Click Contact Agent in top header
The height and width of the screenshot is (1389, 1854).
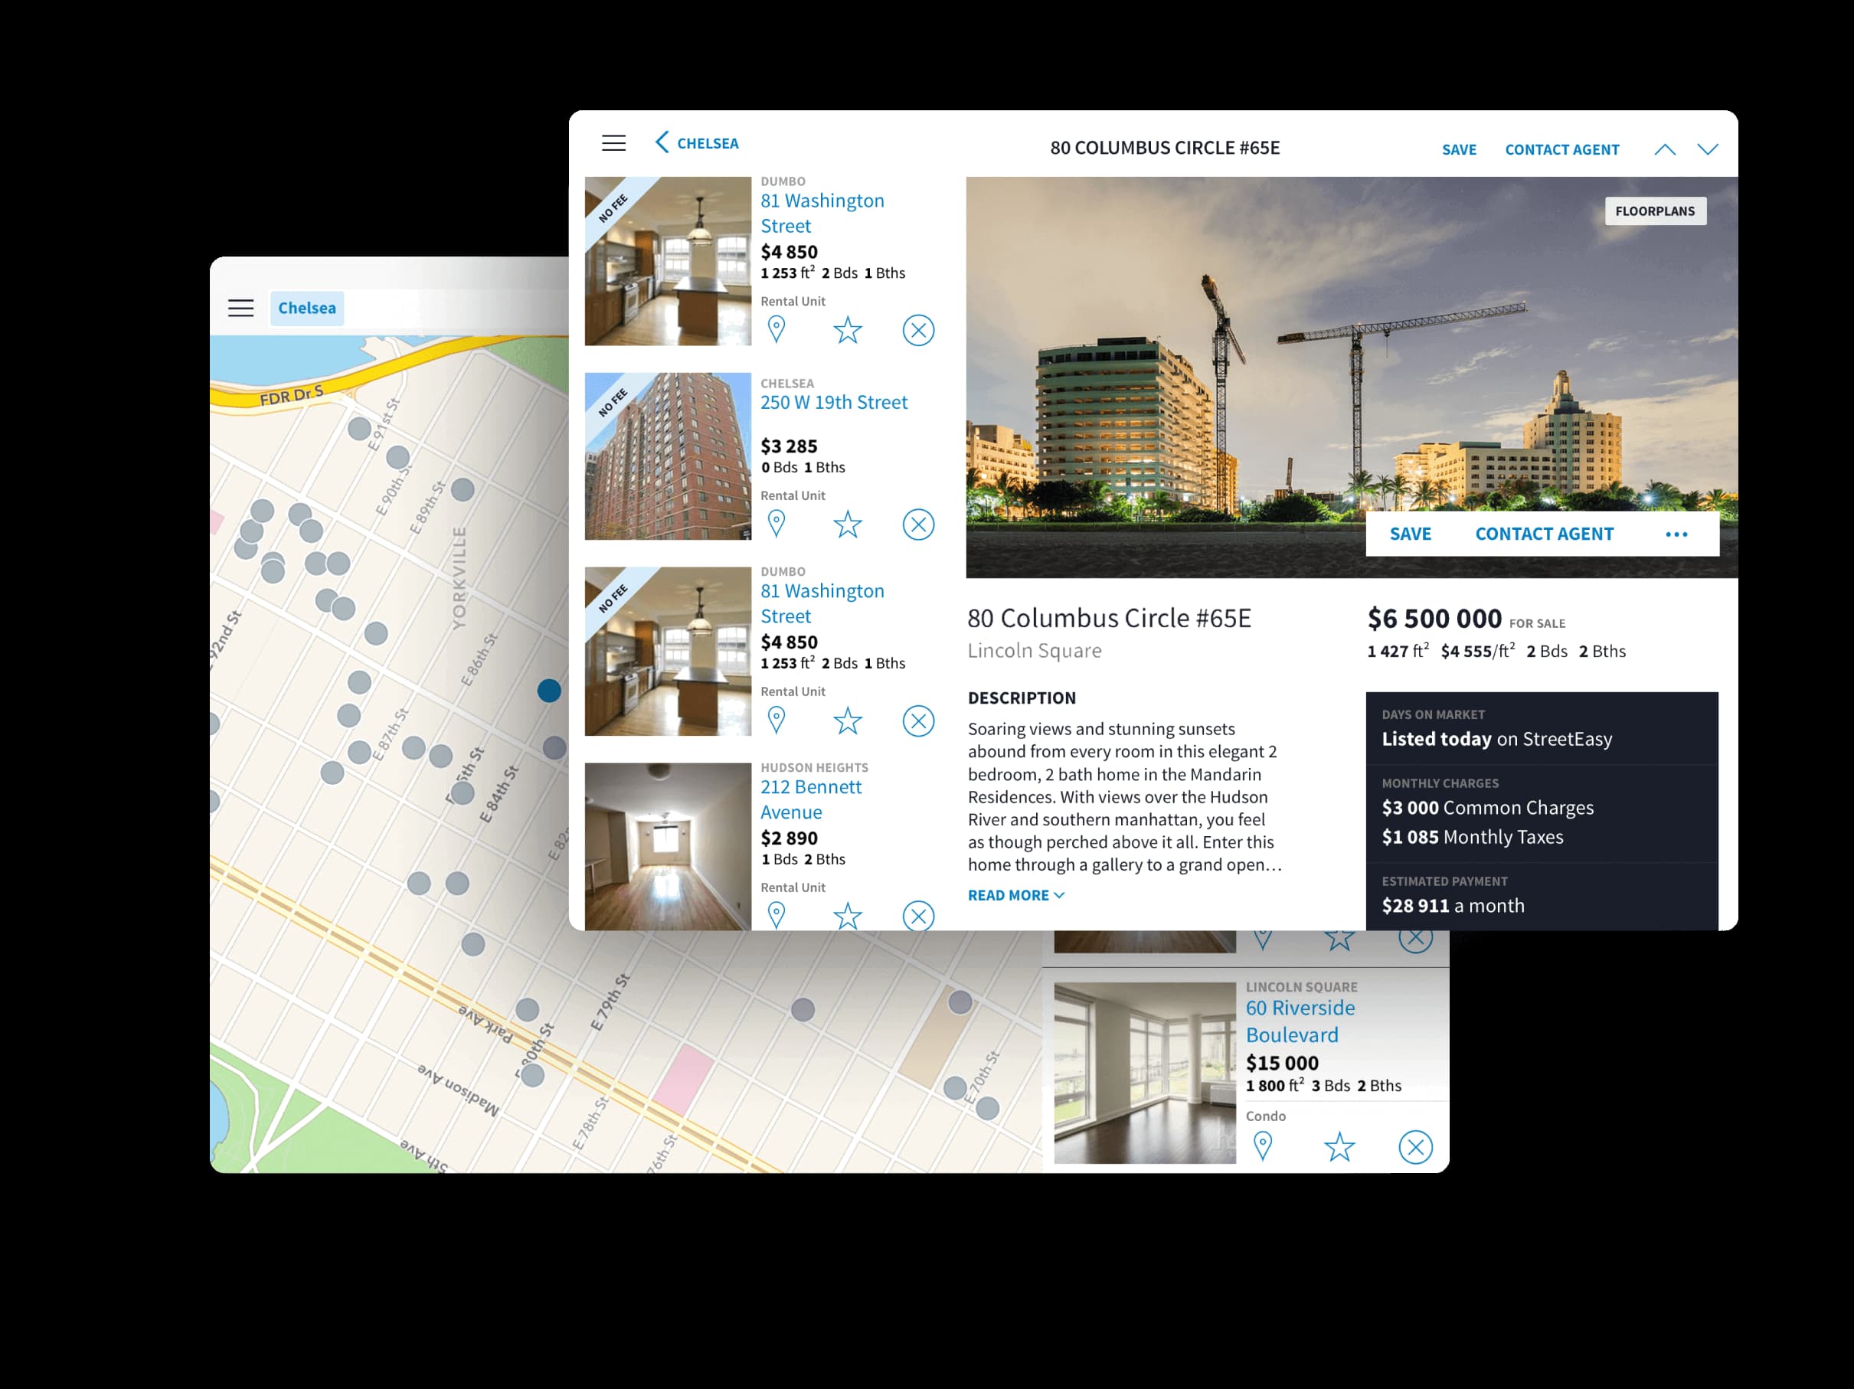pos(1561,150)
